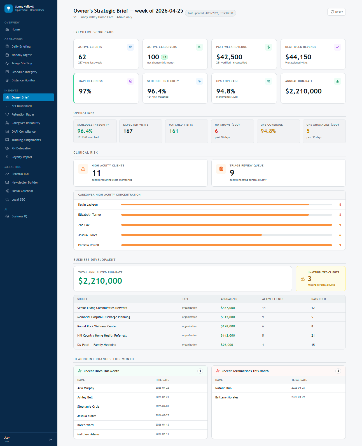Click the Unattributed Clients warning card
362x446 pixels.
[x=320, y=279]
